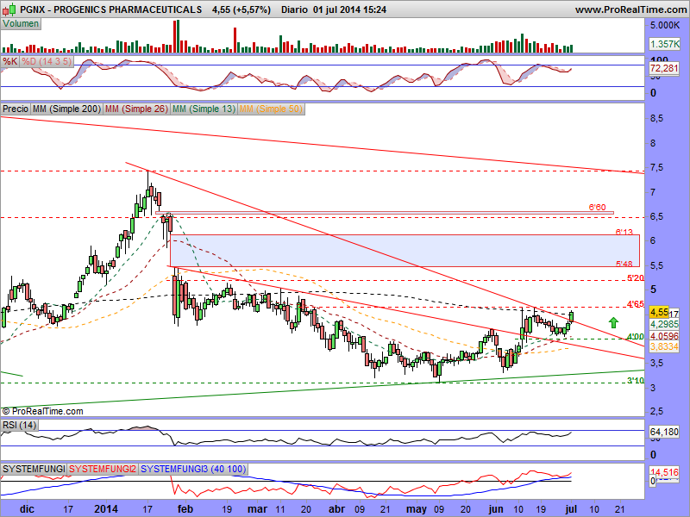Click the 8,5 price axis label

[655, 118]
